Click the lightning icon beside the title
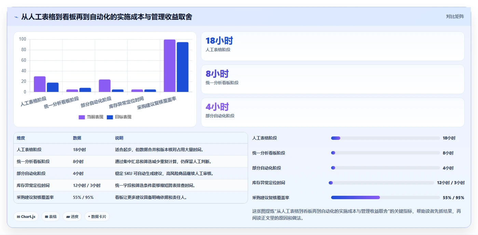 click(x=16, y=17)
